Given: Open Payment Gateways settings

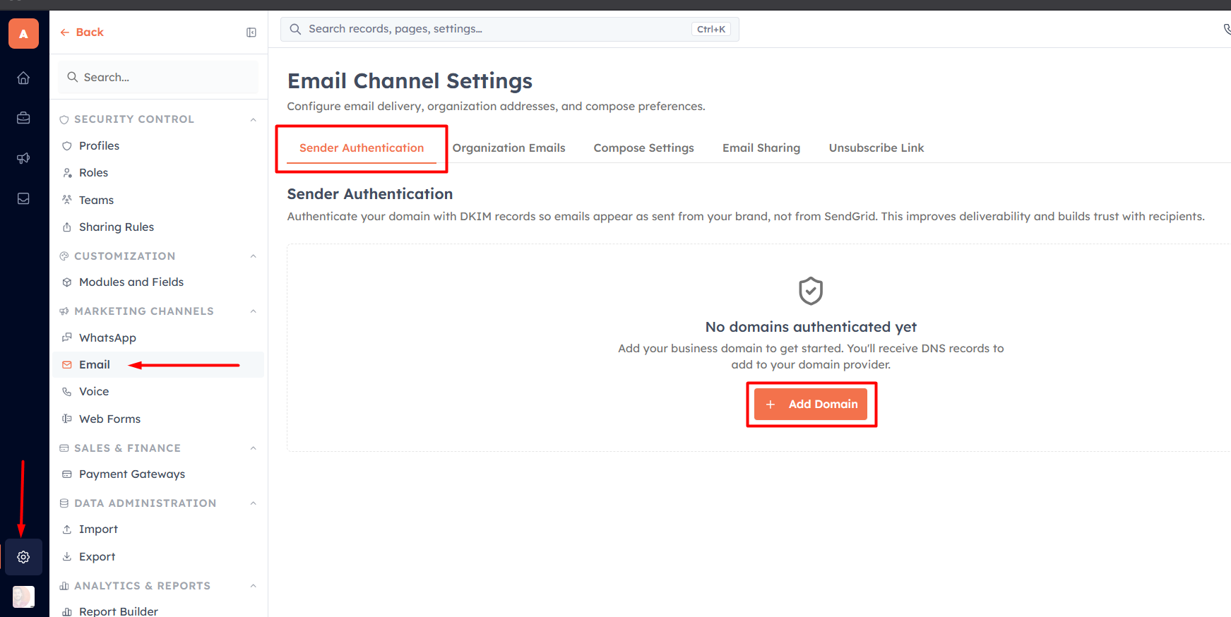Looking at the screenshot, I should (x=158, y=474).
